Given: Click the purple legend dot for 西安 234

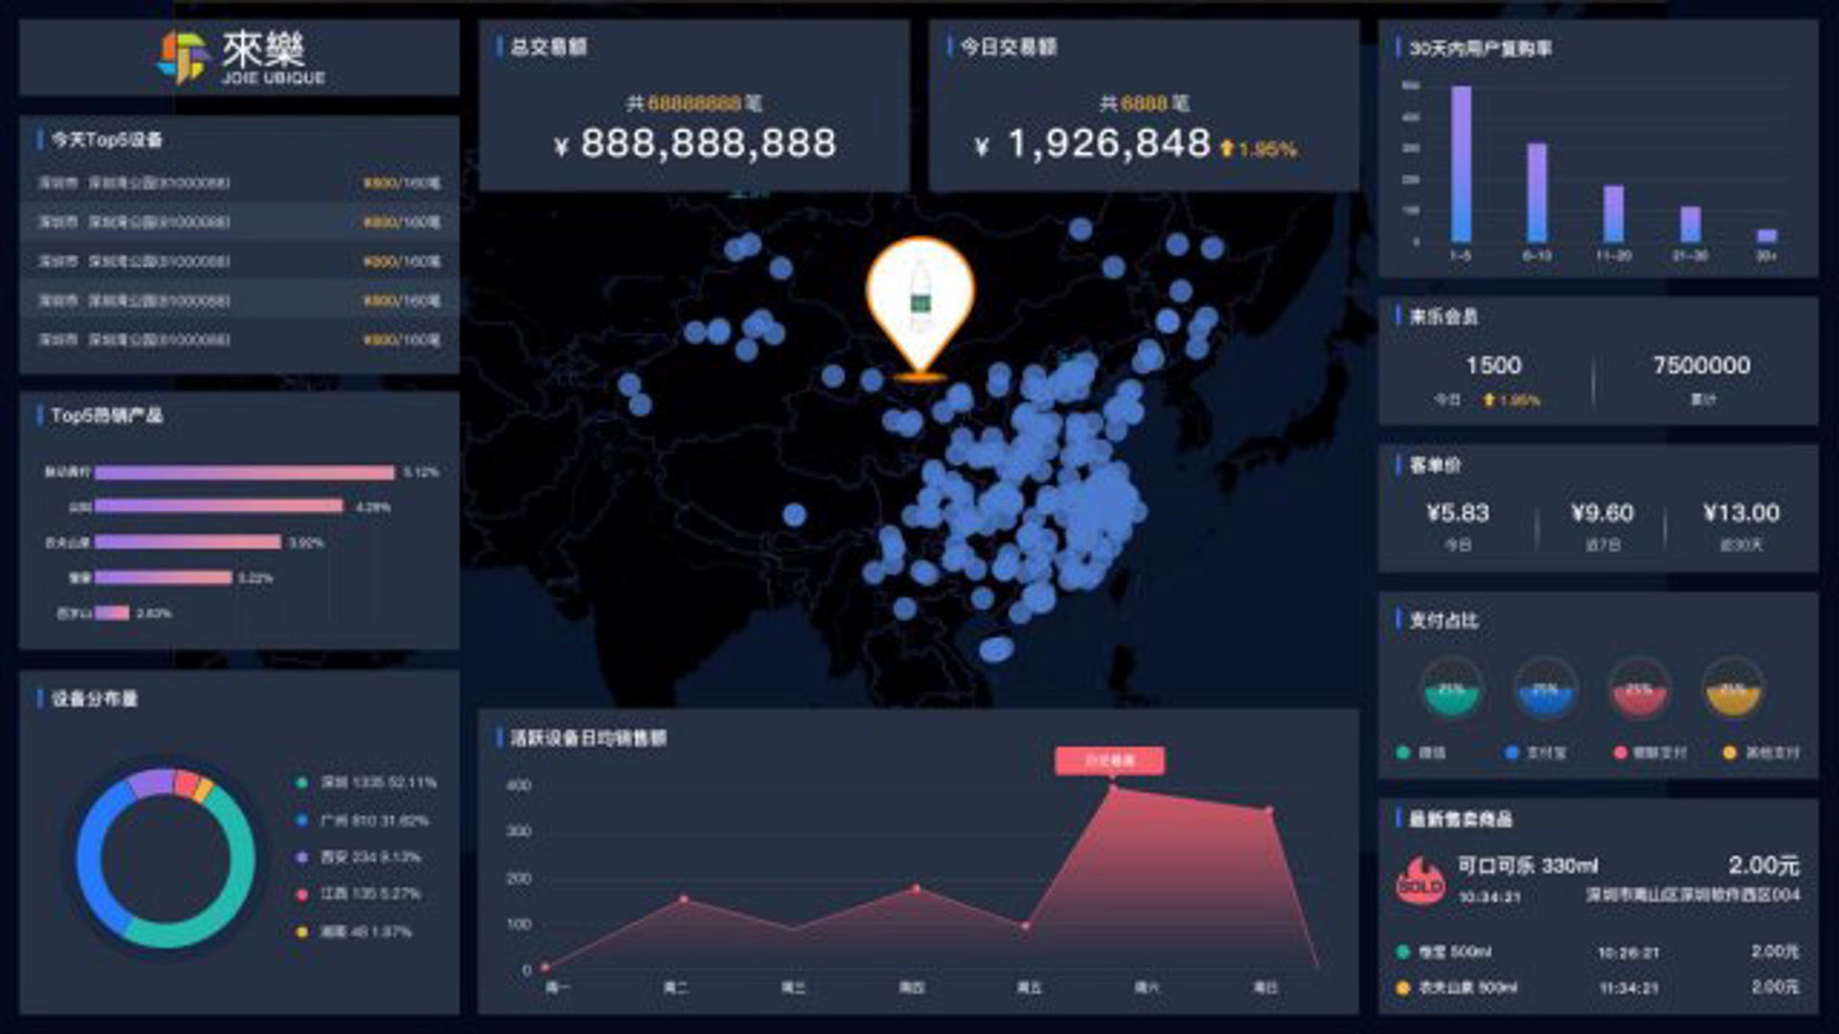Looking at the screenshot, I should [x=302, y=858].
